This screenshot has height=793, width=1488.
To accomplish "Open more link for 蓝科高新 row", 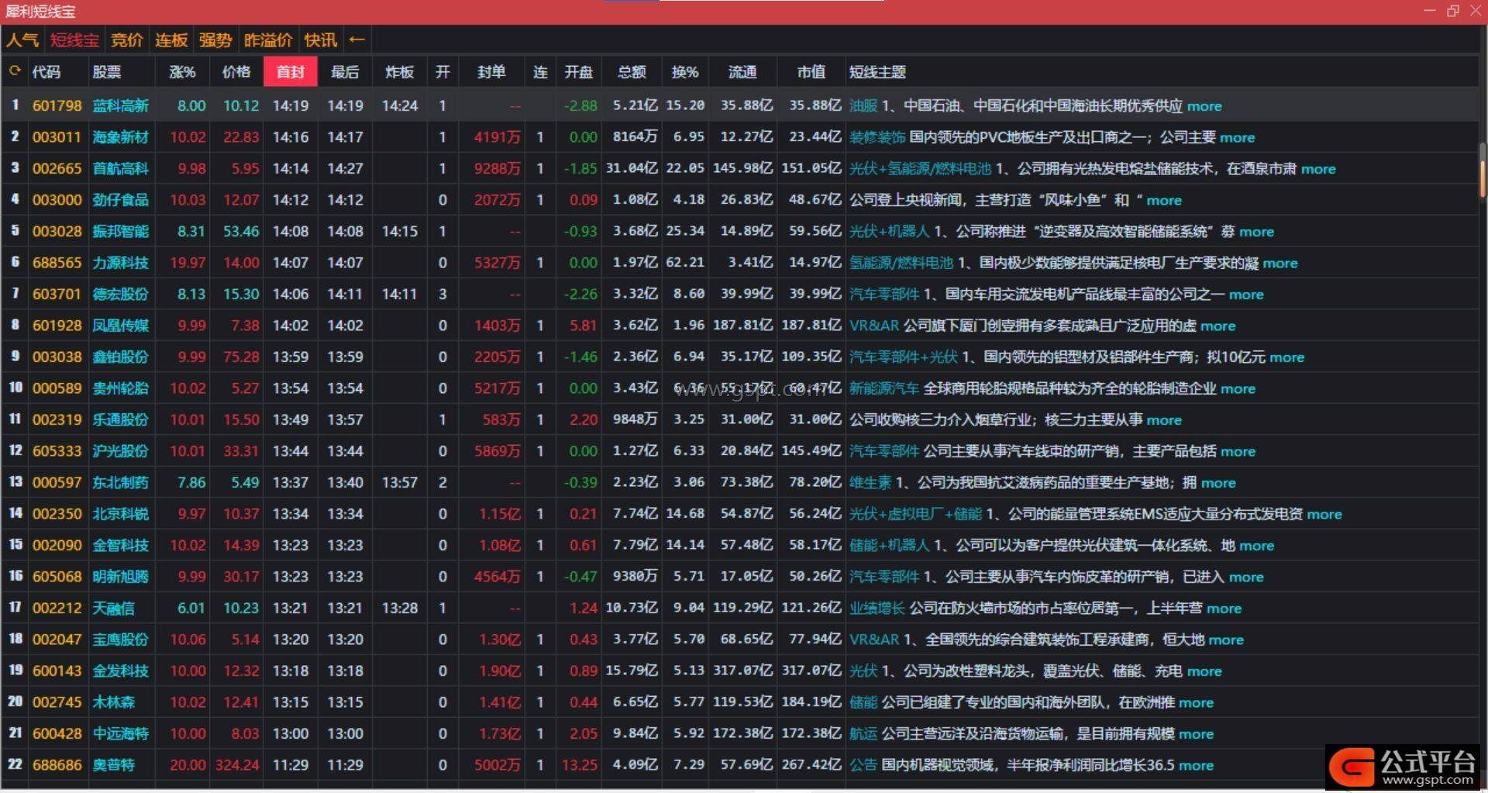I will click(x=1204, y=106).
